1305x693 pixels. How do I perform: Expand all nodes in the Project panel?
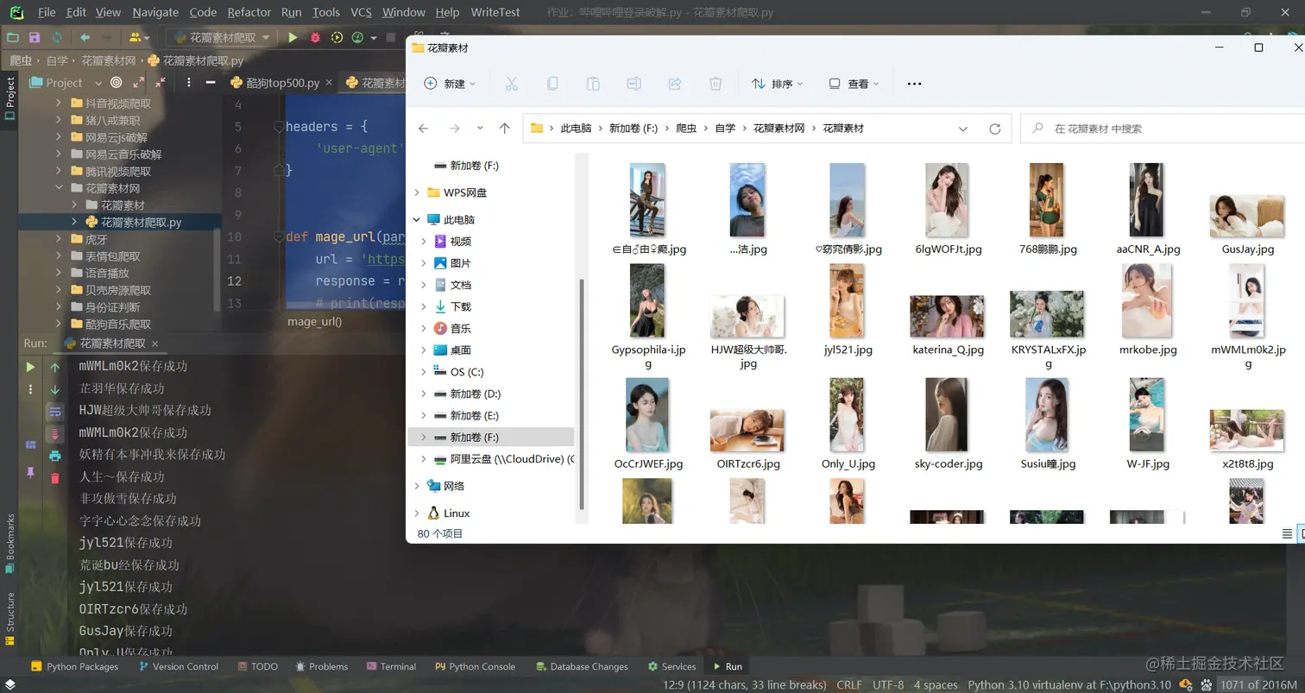138,82
